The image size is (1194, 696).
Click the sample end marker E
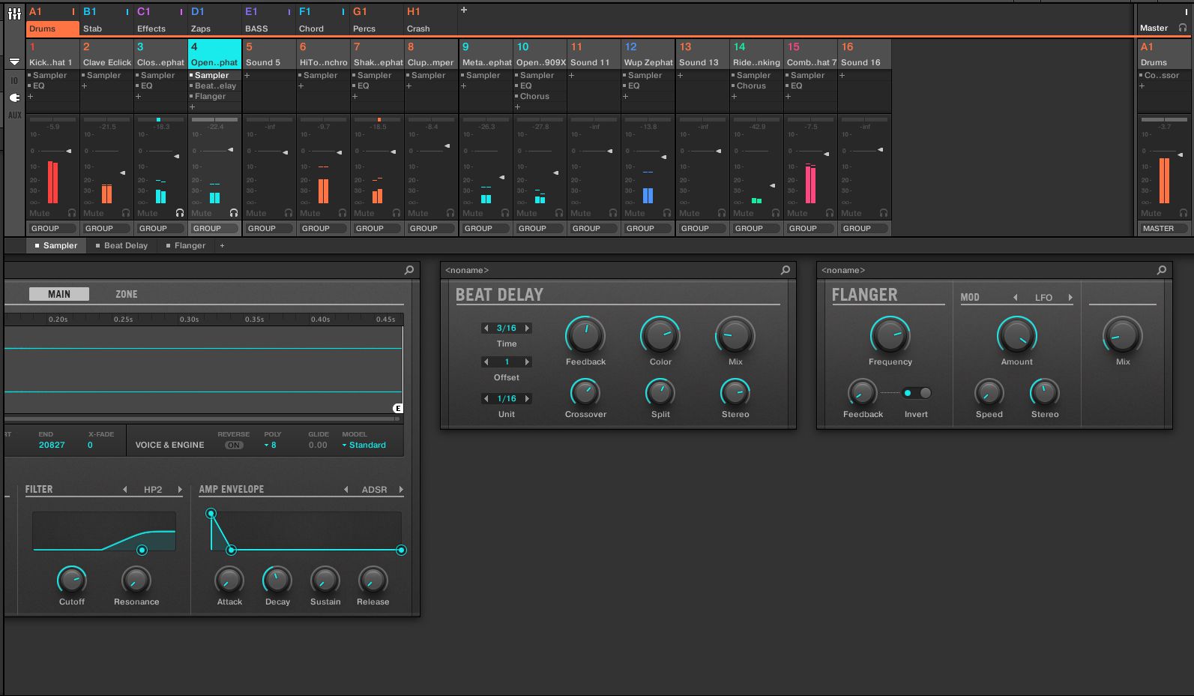[398, 408]
